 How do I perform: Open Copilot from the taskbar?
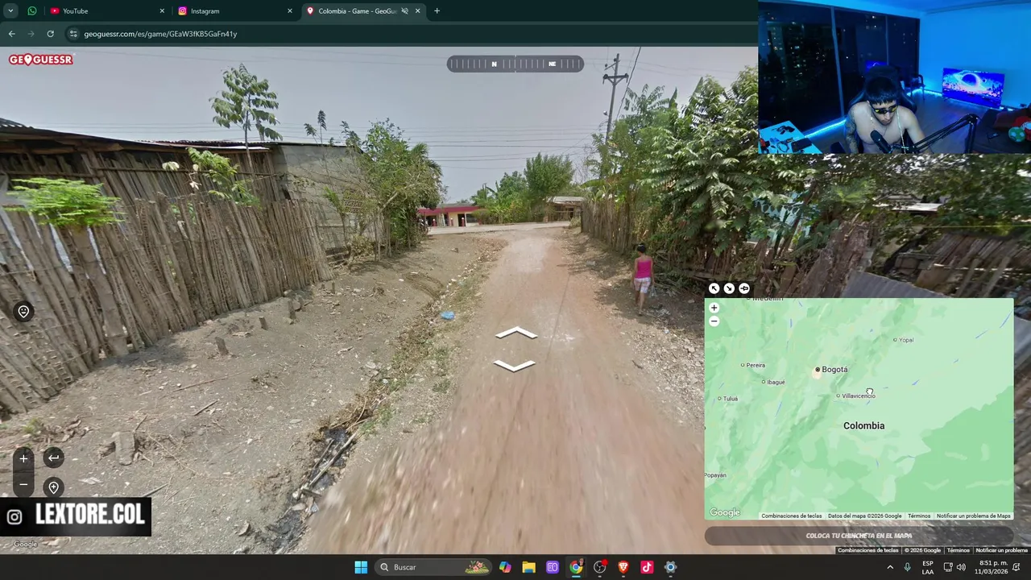pyautogui.click(x=505, y=567)
